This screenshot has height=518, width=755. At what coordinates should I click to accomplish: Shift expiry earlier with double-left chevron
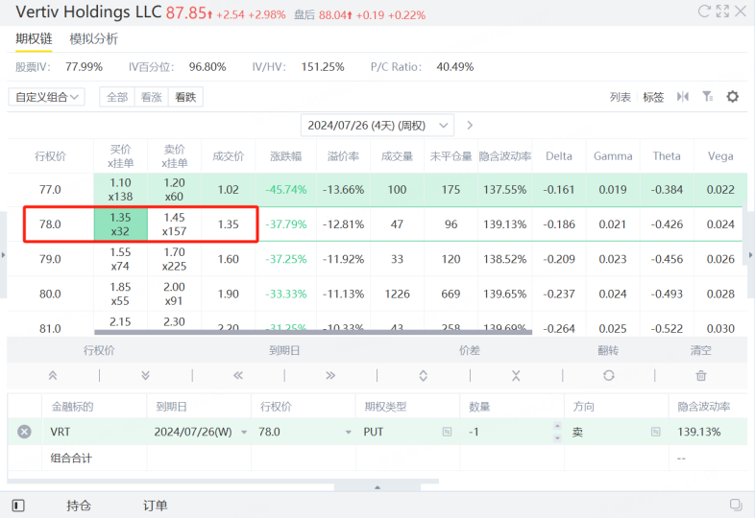[x=238, y=376]
